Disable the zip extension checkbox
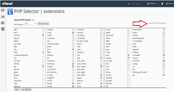174x93 pixels. coord(164,75)
